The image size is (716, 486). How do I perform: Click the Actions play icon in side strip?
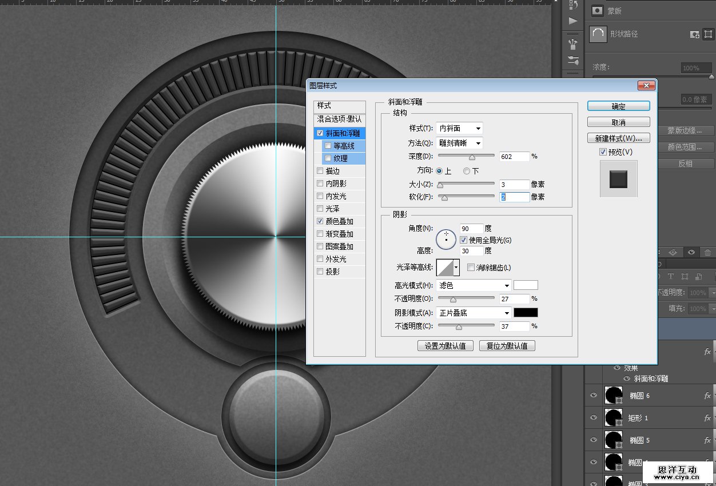(572, 21)
